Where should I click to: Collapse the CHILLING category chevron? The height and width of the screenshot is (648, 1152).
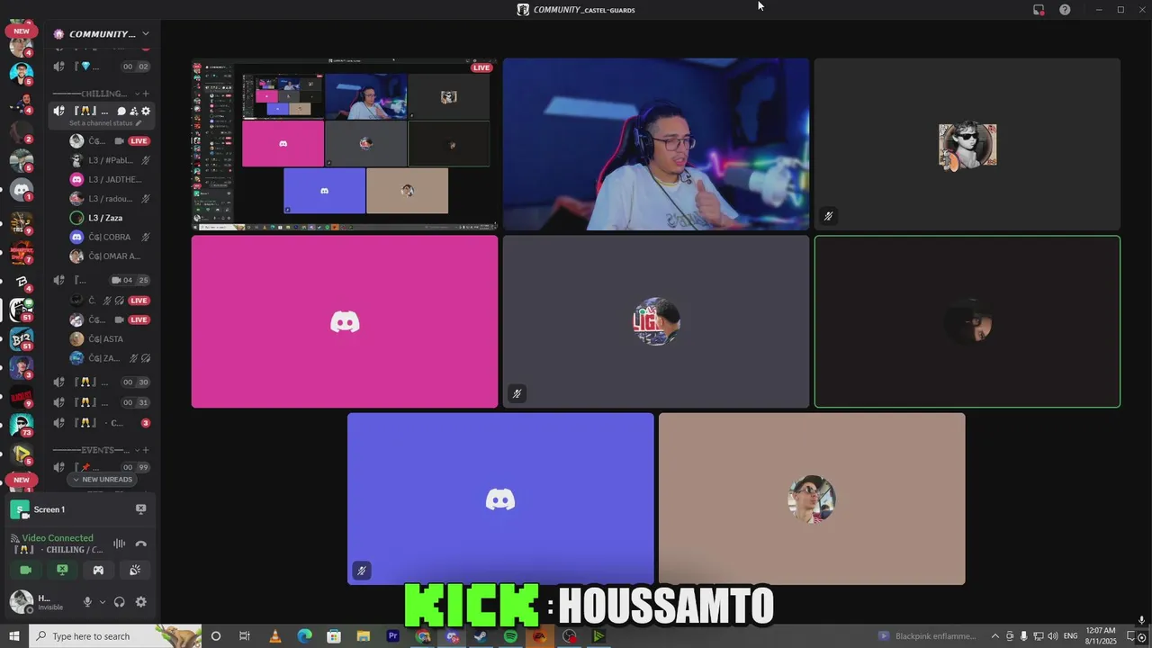pos(138,94)
